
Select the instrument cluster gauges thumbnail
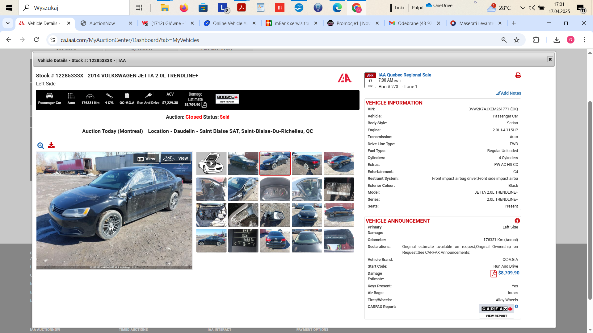pos(275,189)
